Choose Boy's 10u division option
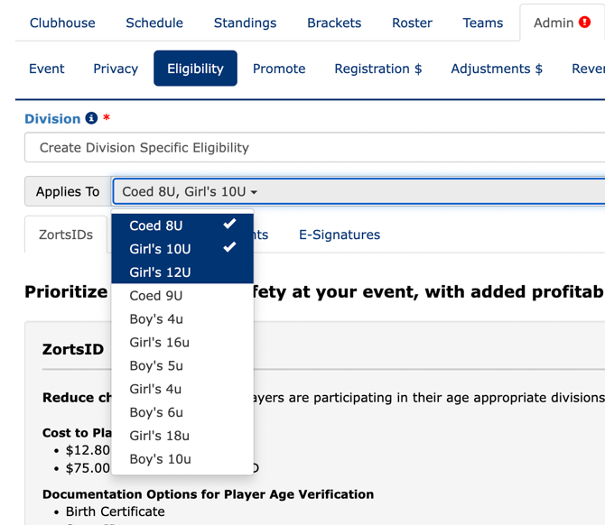This screenshot has width=605, height=525. (160, 459)
